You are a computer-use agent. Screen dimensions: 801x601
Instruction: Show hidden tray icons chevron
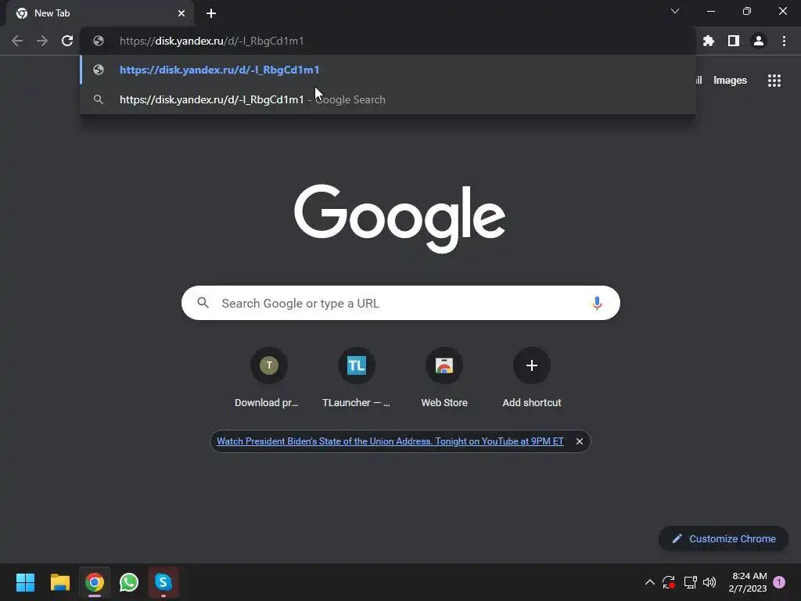[x=649, y=582]
